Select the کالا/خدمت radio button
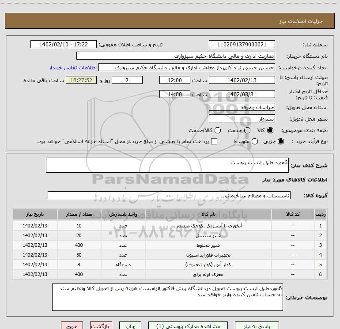The height and width of the screenshot is (329, 340). (x=218, y=130)
